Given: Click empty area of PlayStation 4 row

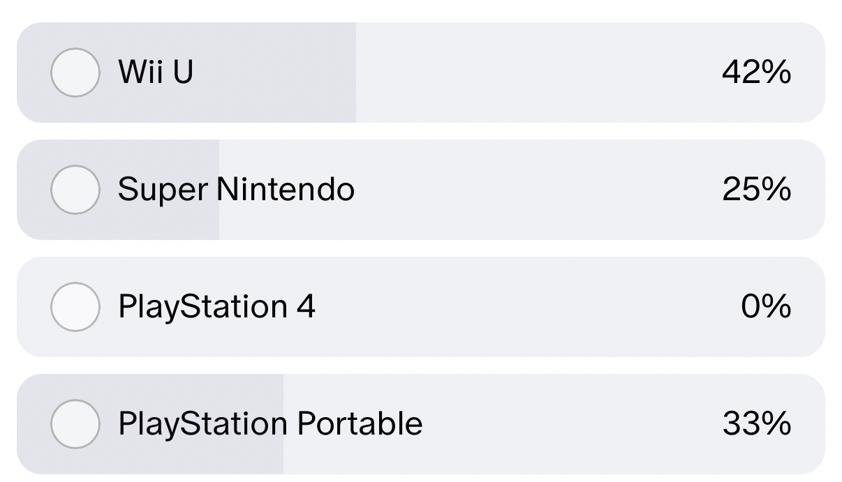Looking at the screenshot, I should click(524, 307).
